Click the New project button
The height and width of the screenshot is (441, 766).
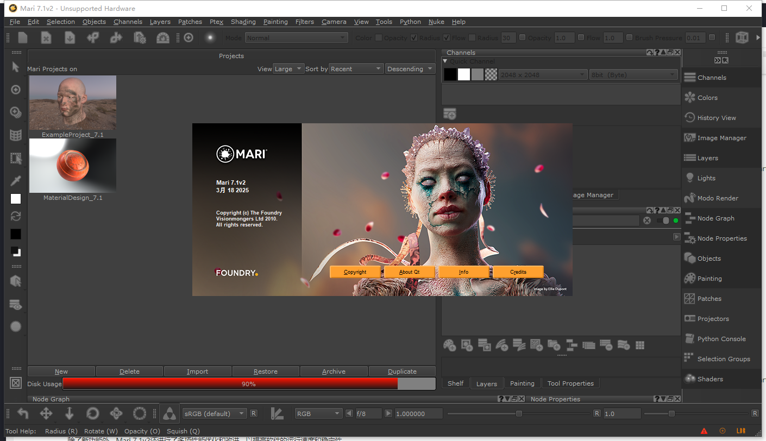click(61, 371)
